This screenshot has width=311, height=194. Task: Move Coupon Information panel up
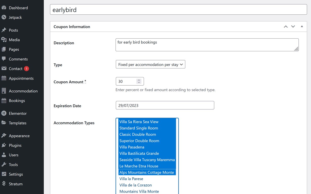[x=286, y=27]
